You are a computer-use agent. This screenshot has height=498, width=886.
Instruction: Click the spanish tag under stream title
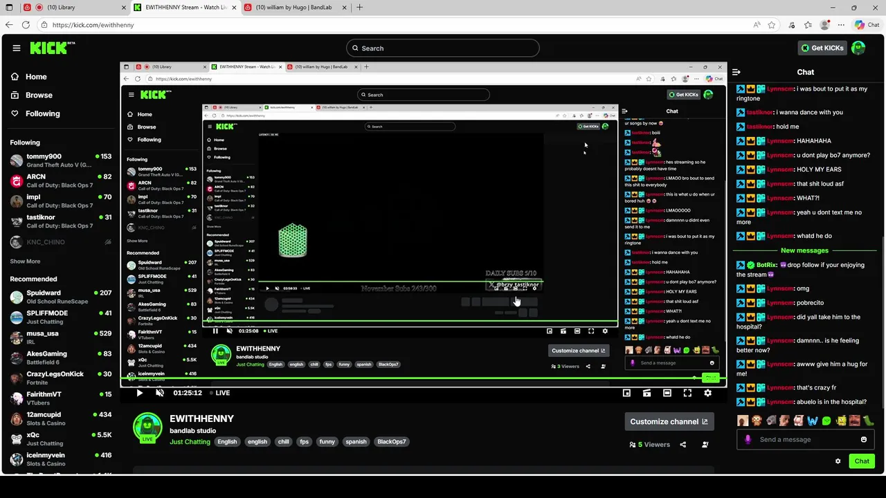click(356, 441)
